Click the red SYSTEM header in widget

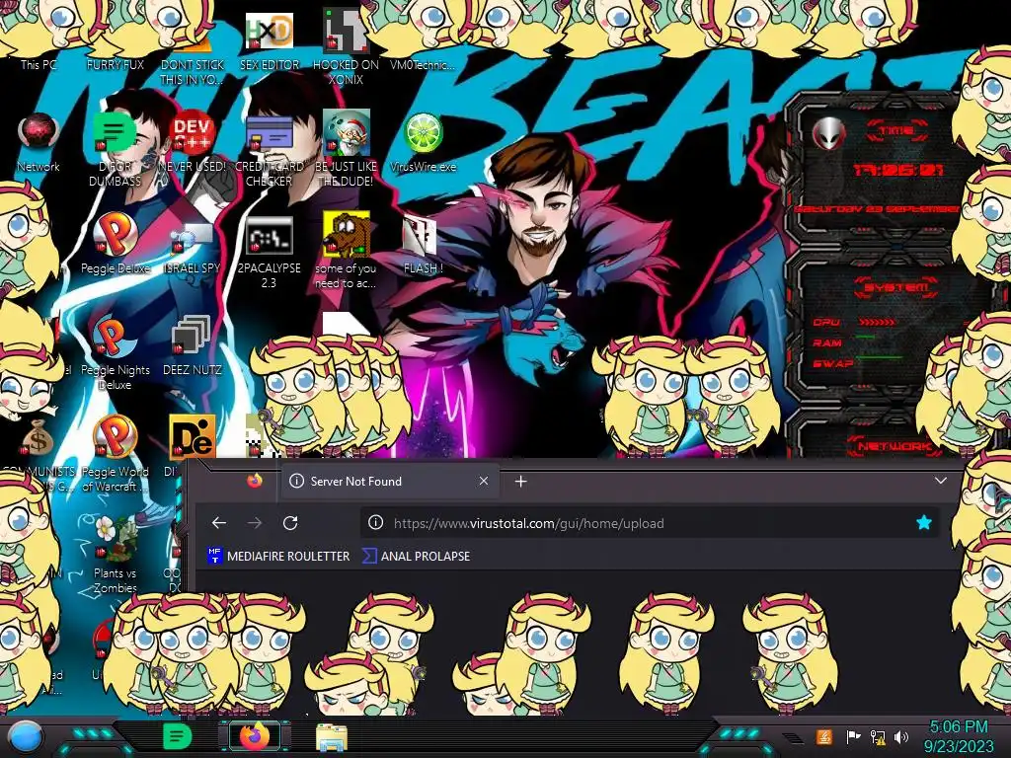tap(896, 287)
